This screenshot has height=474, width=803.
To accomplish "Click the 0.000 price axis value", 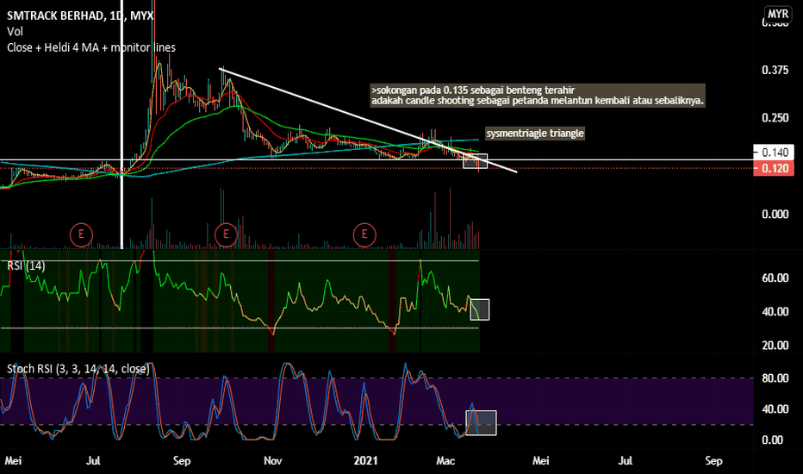I will (x=775, y=215).
